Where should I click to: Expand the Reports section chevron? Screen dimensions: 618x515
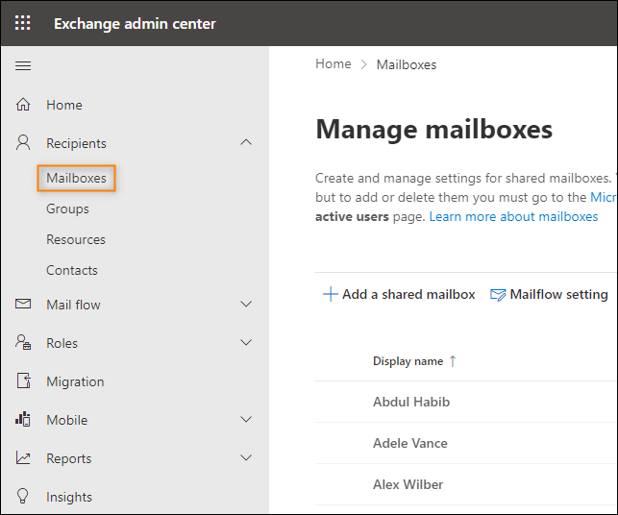pos(246,458)
